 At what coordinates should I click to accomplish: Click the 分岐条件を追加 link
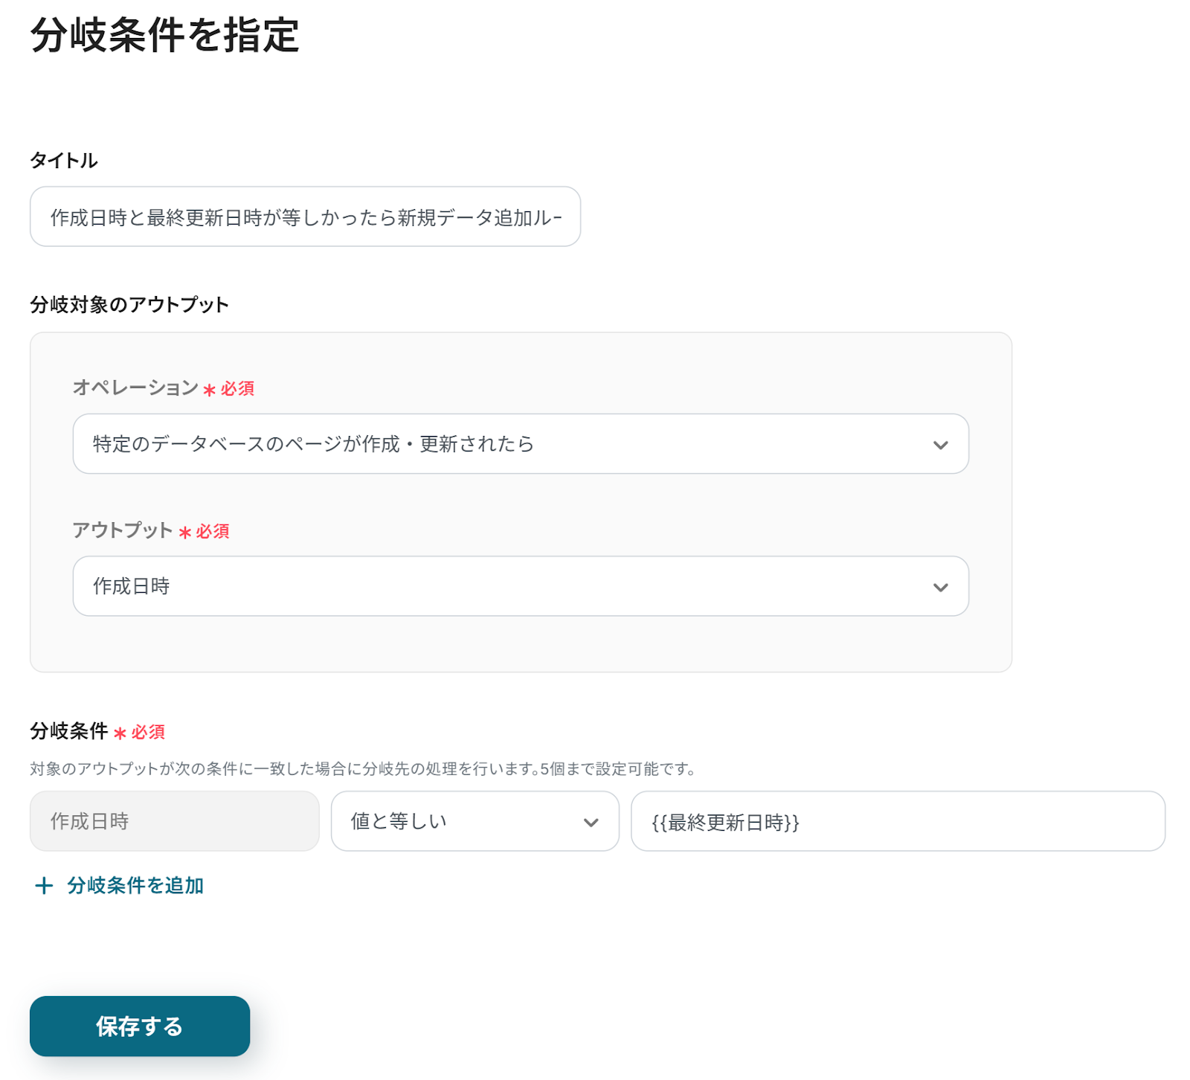[135, 885]
